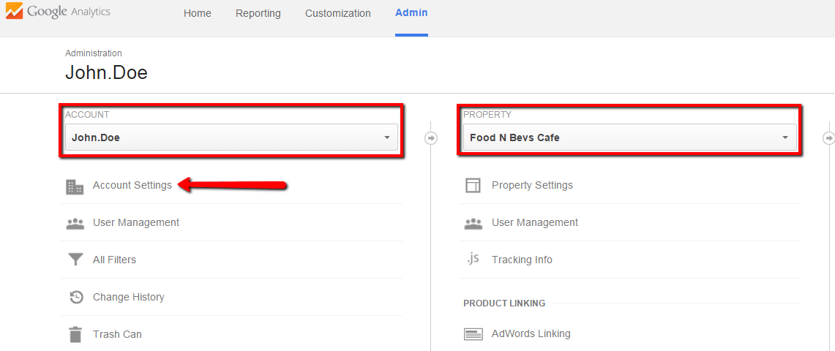The width and height of the screenshot is (835, 351).
Task: Click the Change History clock icon
Action: click(x=75, y=298)
